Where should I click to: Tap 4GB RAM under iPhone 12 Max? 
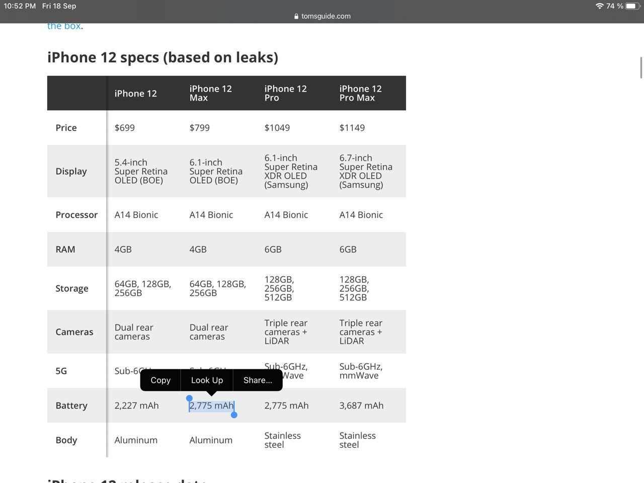pyautogui.click(x=198, y=250)
